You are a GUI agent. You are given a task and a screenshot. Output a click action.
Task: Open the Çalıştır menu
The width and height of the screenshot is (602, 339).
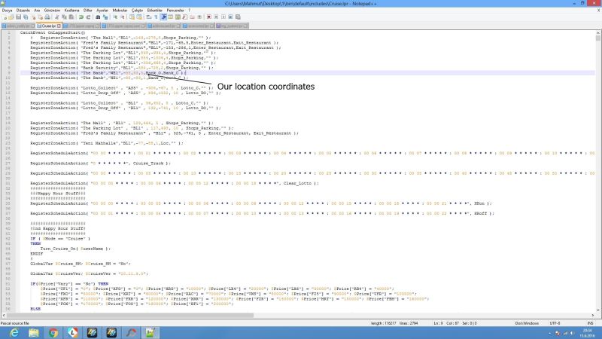coord(137,11)
